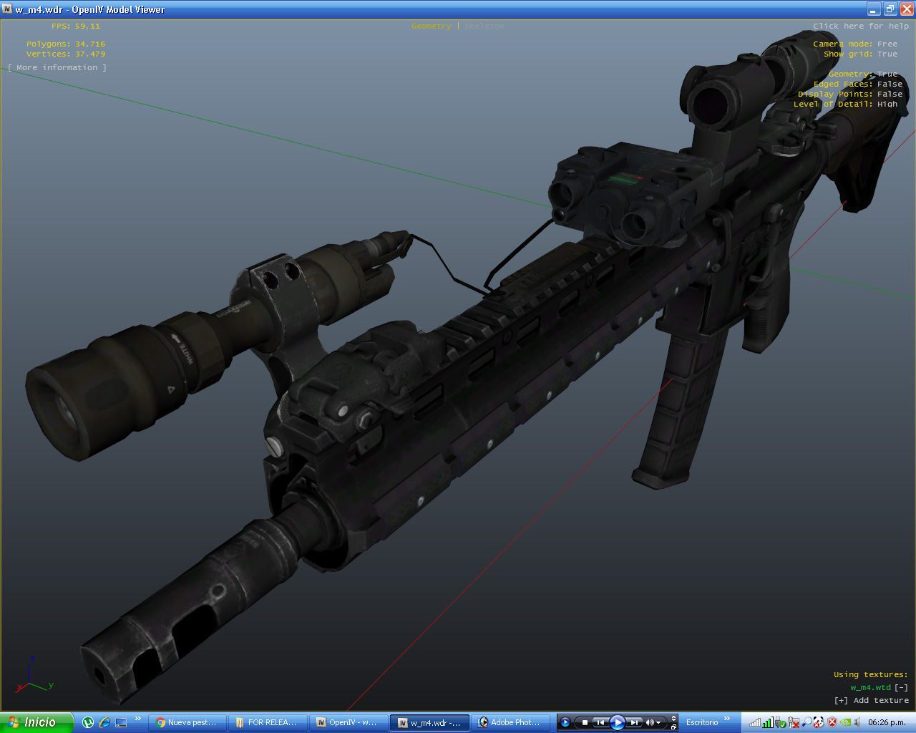Open the panda antivirus tray icon
916x733 pixels.
pyautogui.click(x=819, y=723)
